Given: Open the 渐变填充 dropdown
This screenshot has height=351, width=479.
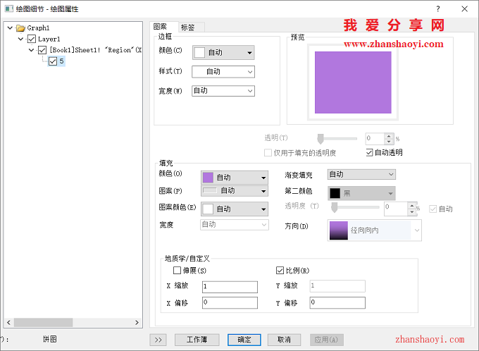Looking at the screenshot, I should coord(361,174).
